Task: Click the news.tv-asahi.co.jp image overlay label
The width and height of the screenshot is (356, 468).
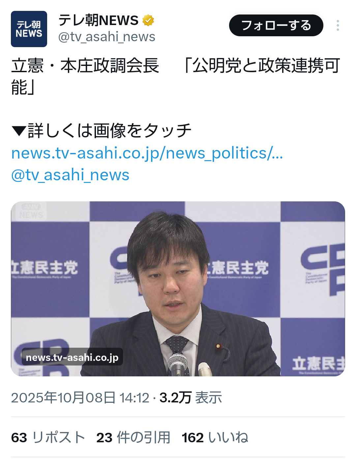Action: (x=72, y=357)
